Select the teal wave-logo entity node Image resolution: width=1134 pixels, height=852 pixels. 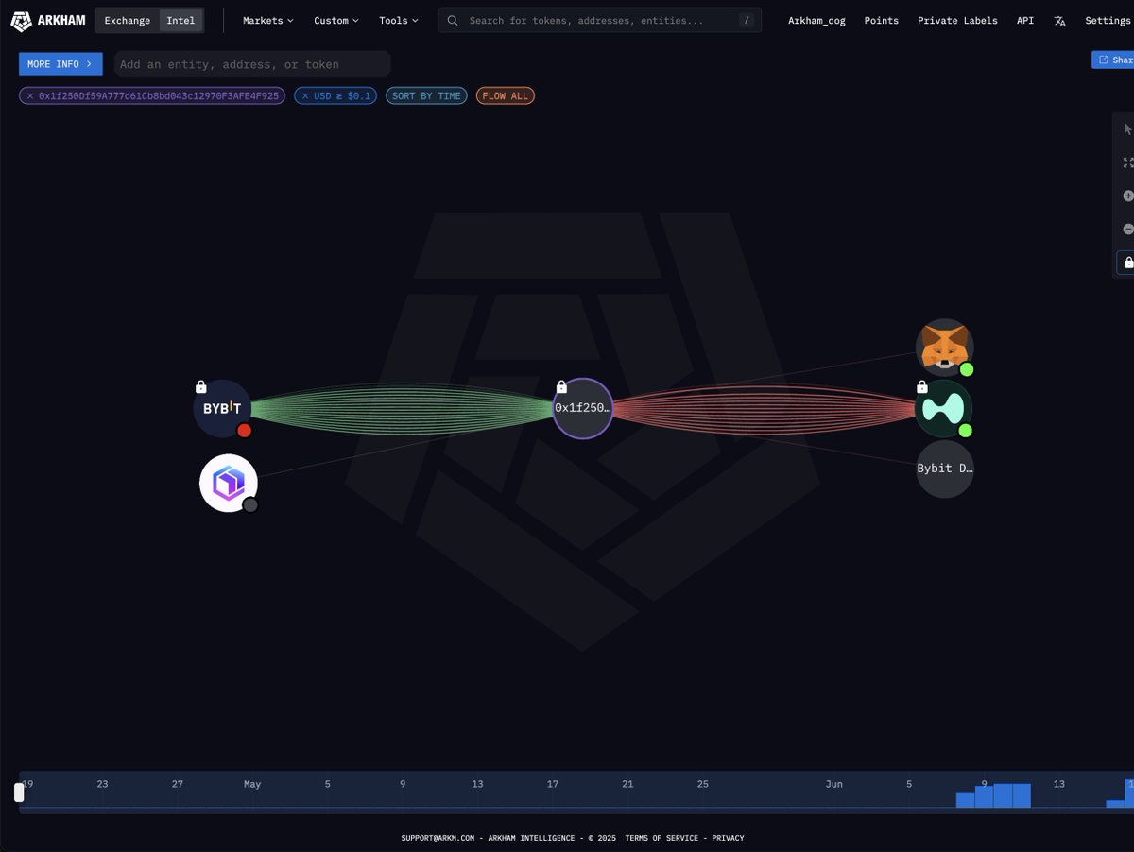(944, 409)
